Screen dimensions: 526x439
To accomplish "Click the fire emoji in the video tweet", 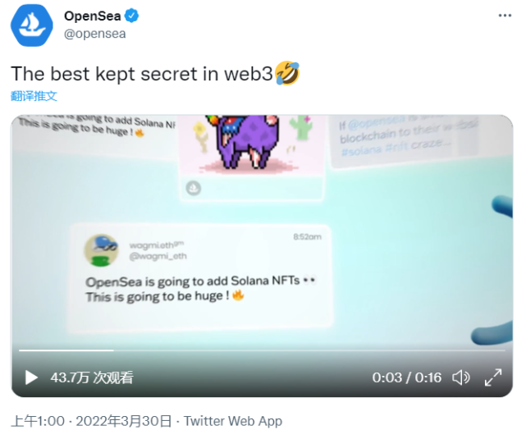I will tap(238, 295).
